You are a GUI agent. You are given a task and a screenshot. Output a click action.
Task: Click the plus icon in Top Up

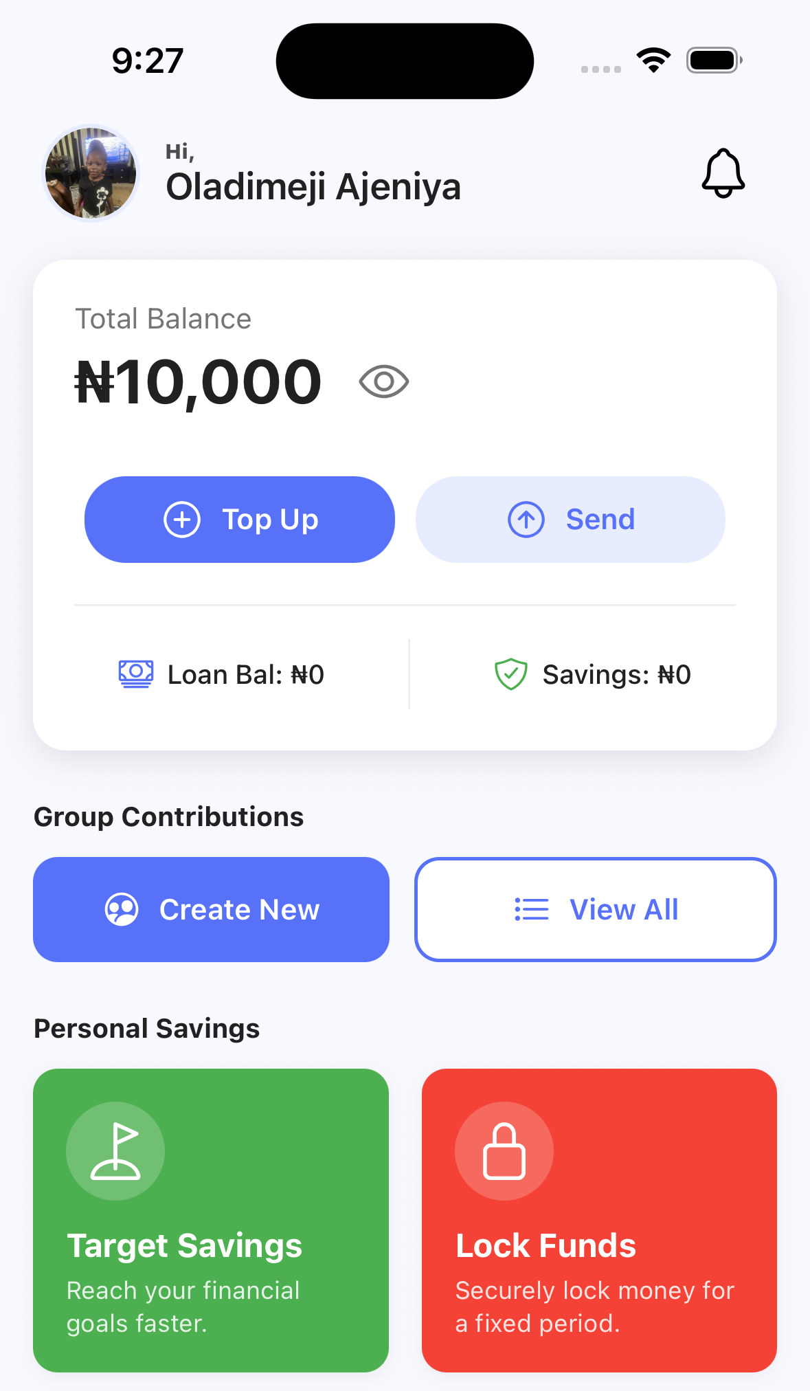(182, 520)
